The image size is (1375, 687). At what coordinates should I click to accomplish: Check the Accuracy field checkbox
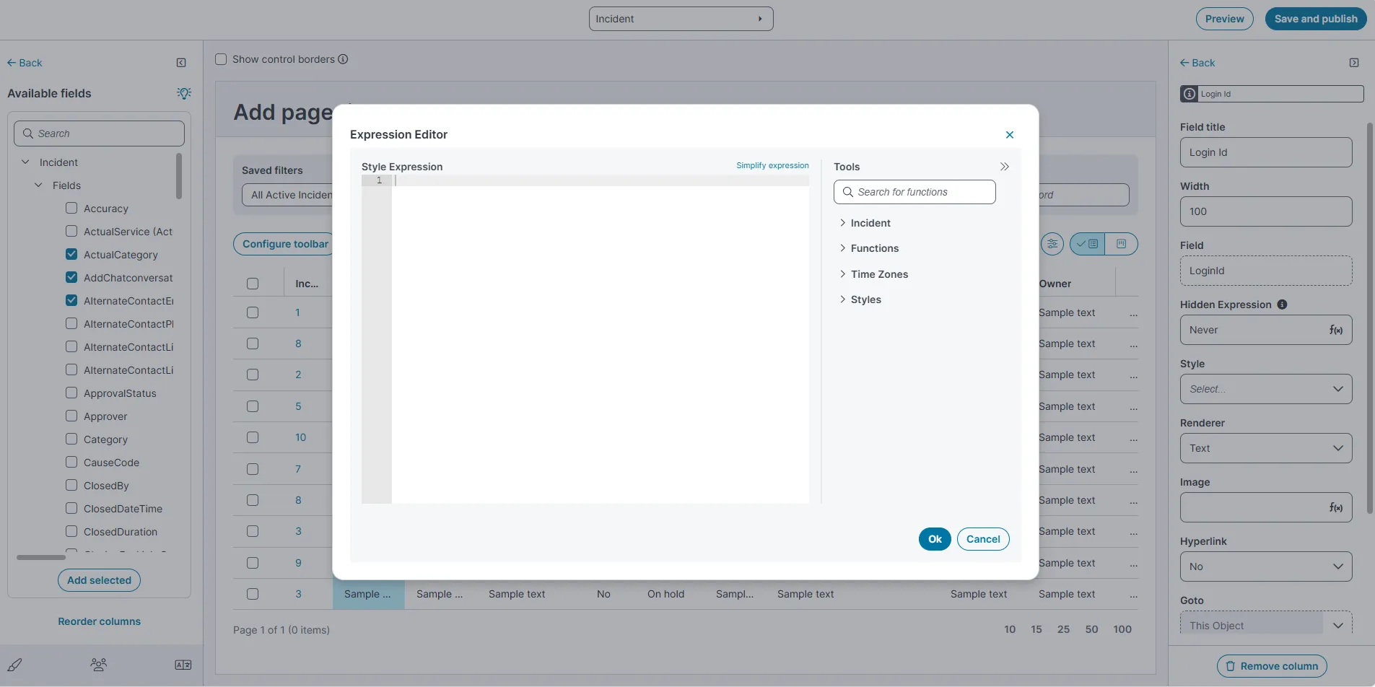pos(71,208)
